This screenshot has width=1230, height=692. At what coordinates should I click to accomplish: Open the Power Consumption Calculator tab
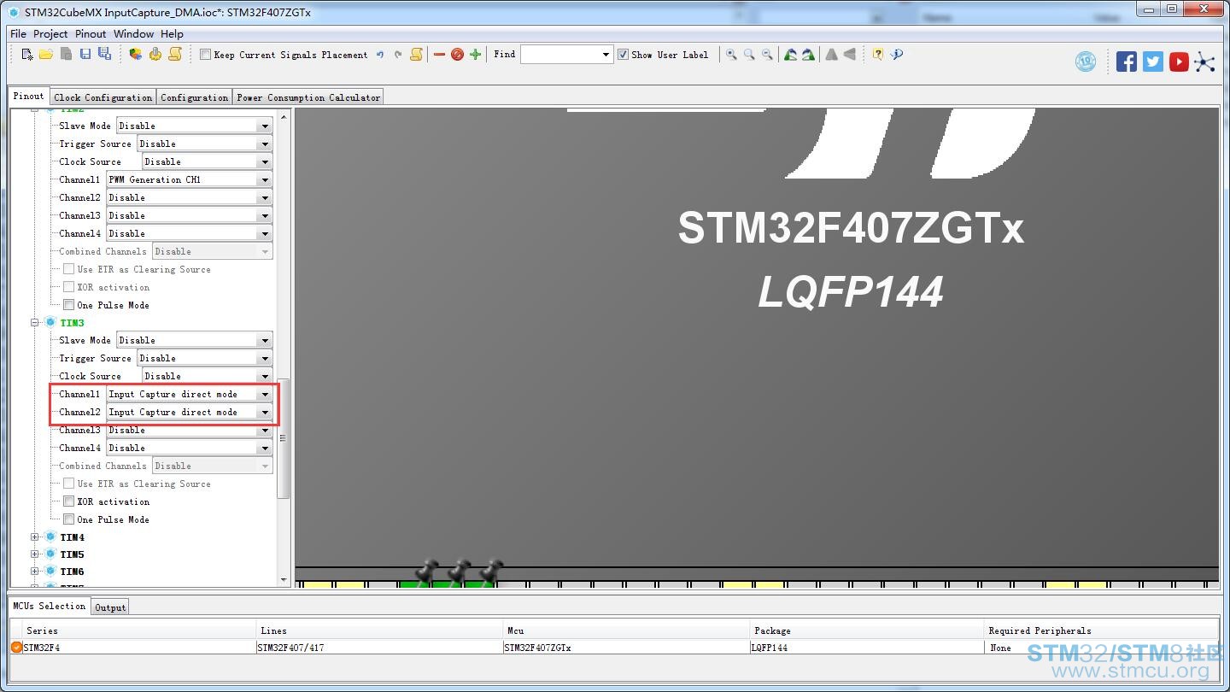coord(308,97)
